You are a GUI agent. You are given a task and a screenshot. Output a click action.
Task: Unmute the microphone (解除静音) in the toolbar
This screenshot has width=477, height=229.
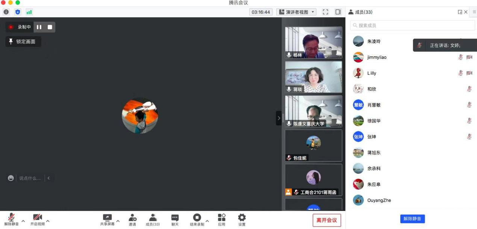(11, 220)
